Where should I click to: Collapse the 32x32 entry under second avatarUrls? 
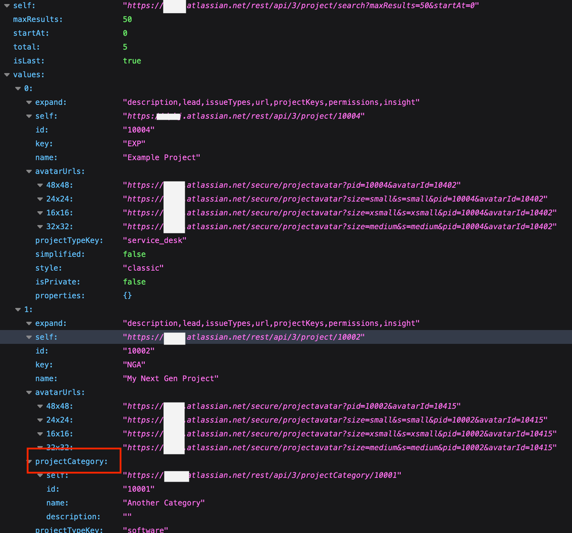coord(40,447)
